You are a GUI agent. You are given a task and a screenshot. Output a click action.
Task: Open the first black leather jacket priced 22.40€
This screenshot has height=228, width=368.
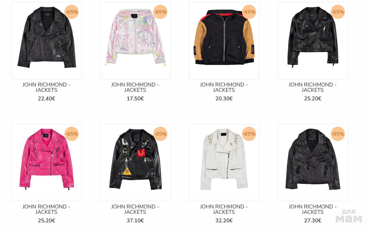tap(47, 41)
